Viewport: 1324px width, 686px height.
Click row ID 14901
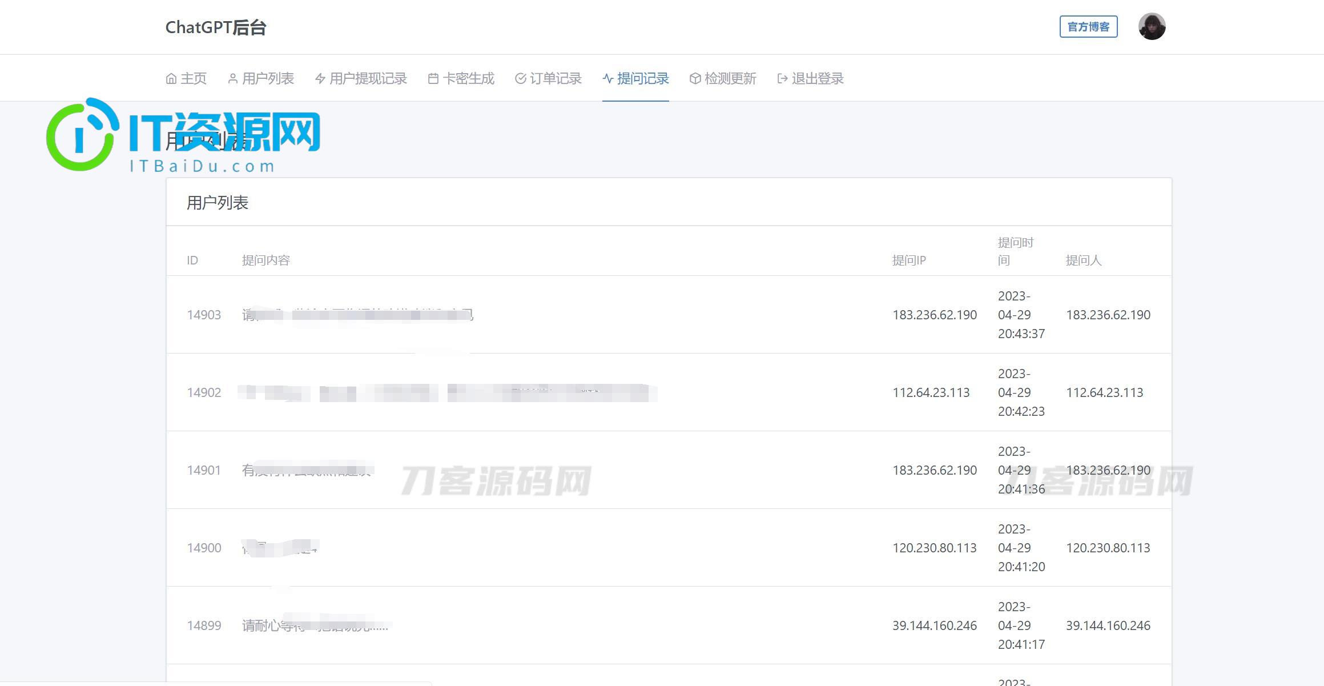(204, 470)
